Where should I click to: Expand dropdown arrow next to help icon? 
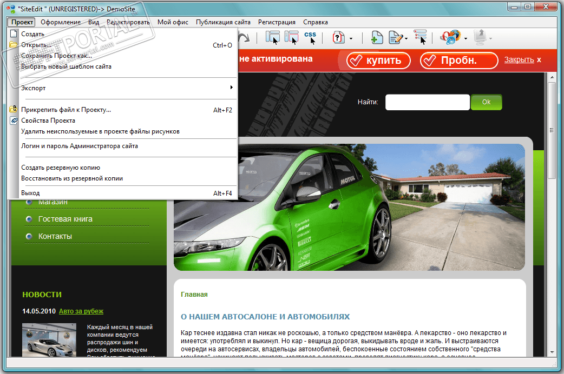click(x=351, y=38)
